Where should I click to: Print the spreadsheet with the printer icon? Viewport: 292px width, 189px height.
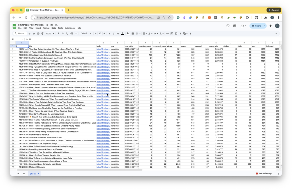tap(38, 34)
